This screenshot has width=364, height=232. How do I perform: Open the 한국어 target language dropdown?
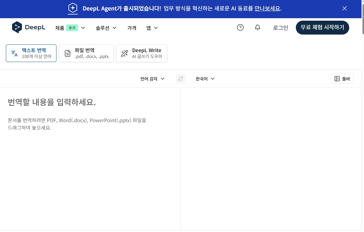click(205, 79)
